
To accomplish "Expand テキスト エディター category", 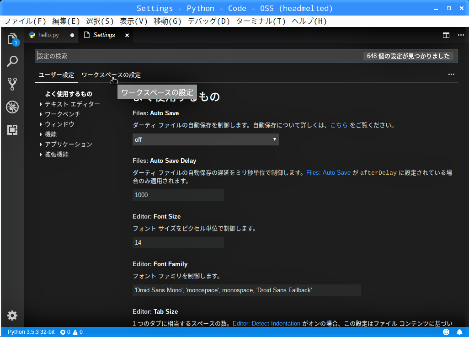I will tap(72, 104).
